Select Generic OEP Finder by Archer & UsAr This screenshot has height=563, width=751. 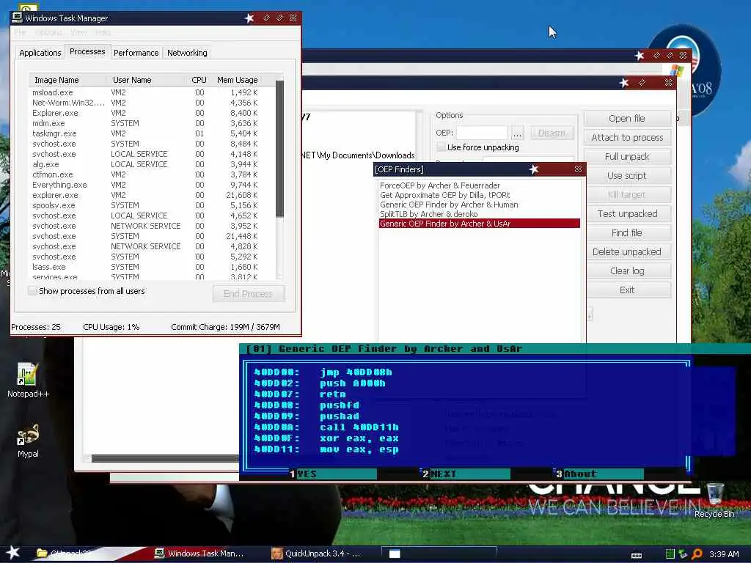[480, 224]
